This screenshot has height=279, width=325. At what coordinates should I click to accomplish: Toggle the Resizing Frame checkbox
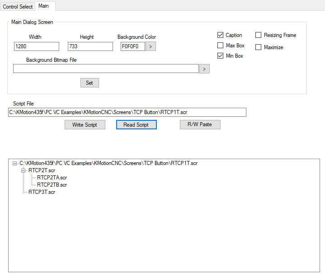(x=259, y=35)
